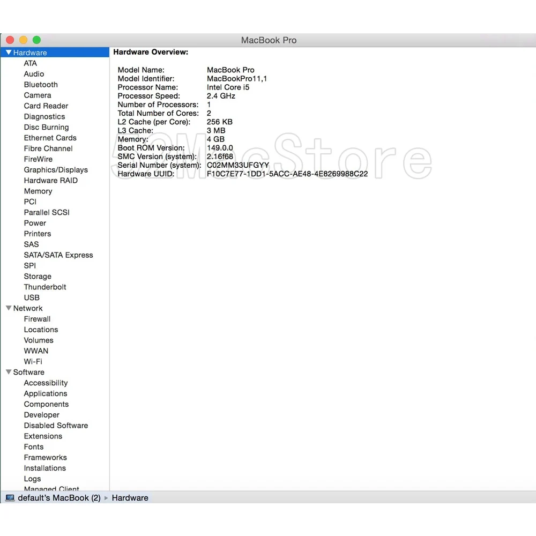The width and height of the screenshot is (536, 536).
Task: Select Parallel SCSI entry
Action: (47, 212)
